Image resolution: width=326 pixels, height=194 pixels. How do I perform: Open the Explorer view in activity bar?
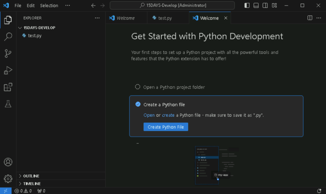point(8,20)
